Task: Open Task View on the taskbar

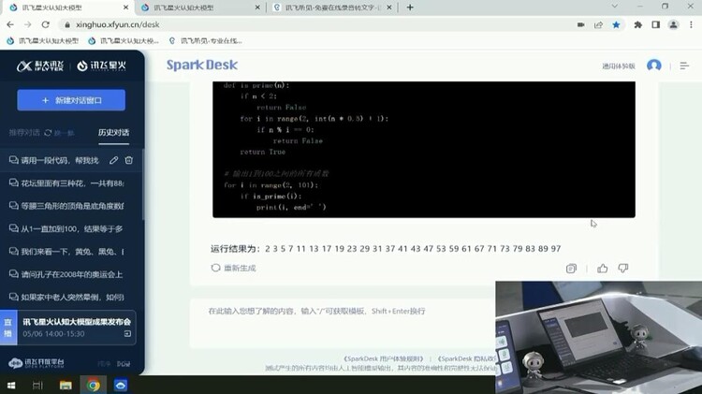Action: click(37, 385)
